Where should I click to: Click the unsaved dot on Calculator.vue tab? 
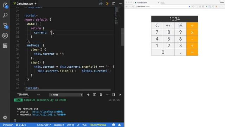point(36,4)
